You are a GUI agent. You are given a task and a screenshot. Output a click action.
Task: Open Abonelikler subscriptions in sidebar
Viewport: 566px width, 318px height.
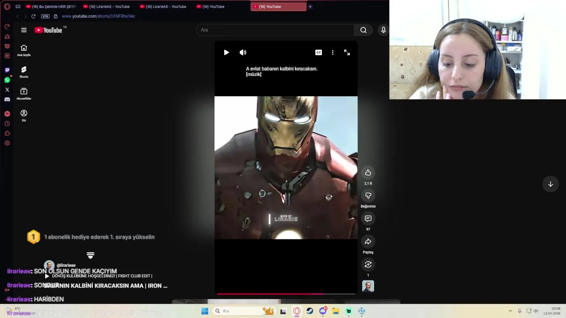[x=24, y=94]
